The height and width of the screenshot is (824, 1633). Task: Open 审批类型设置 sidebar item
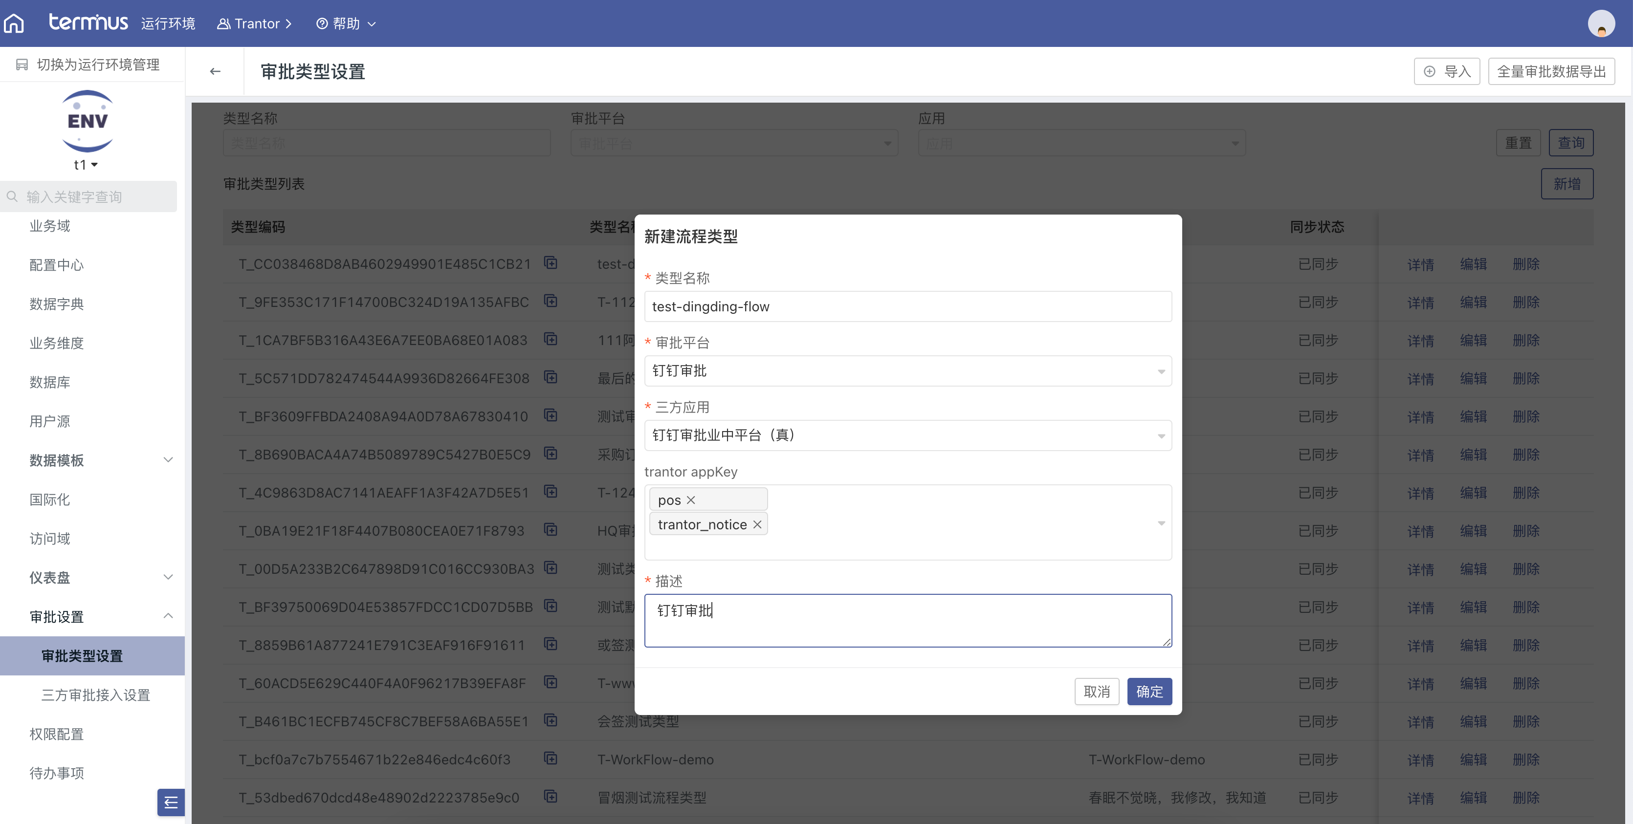(x=92, y=656)
